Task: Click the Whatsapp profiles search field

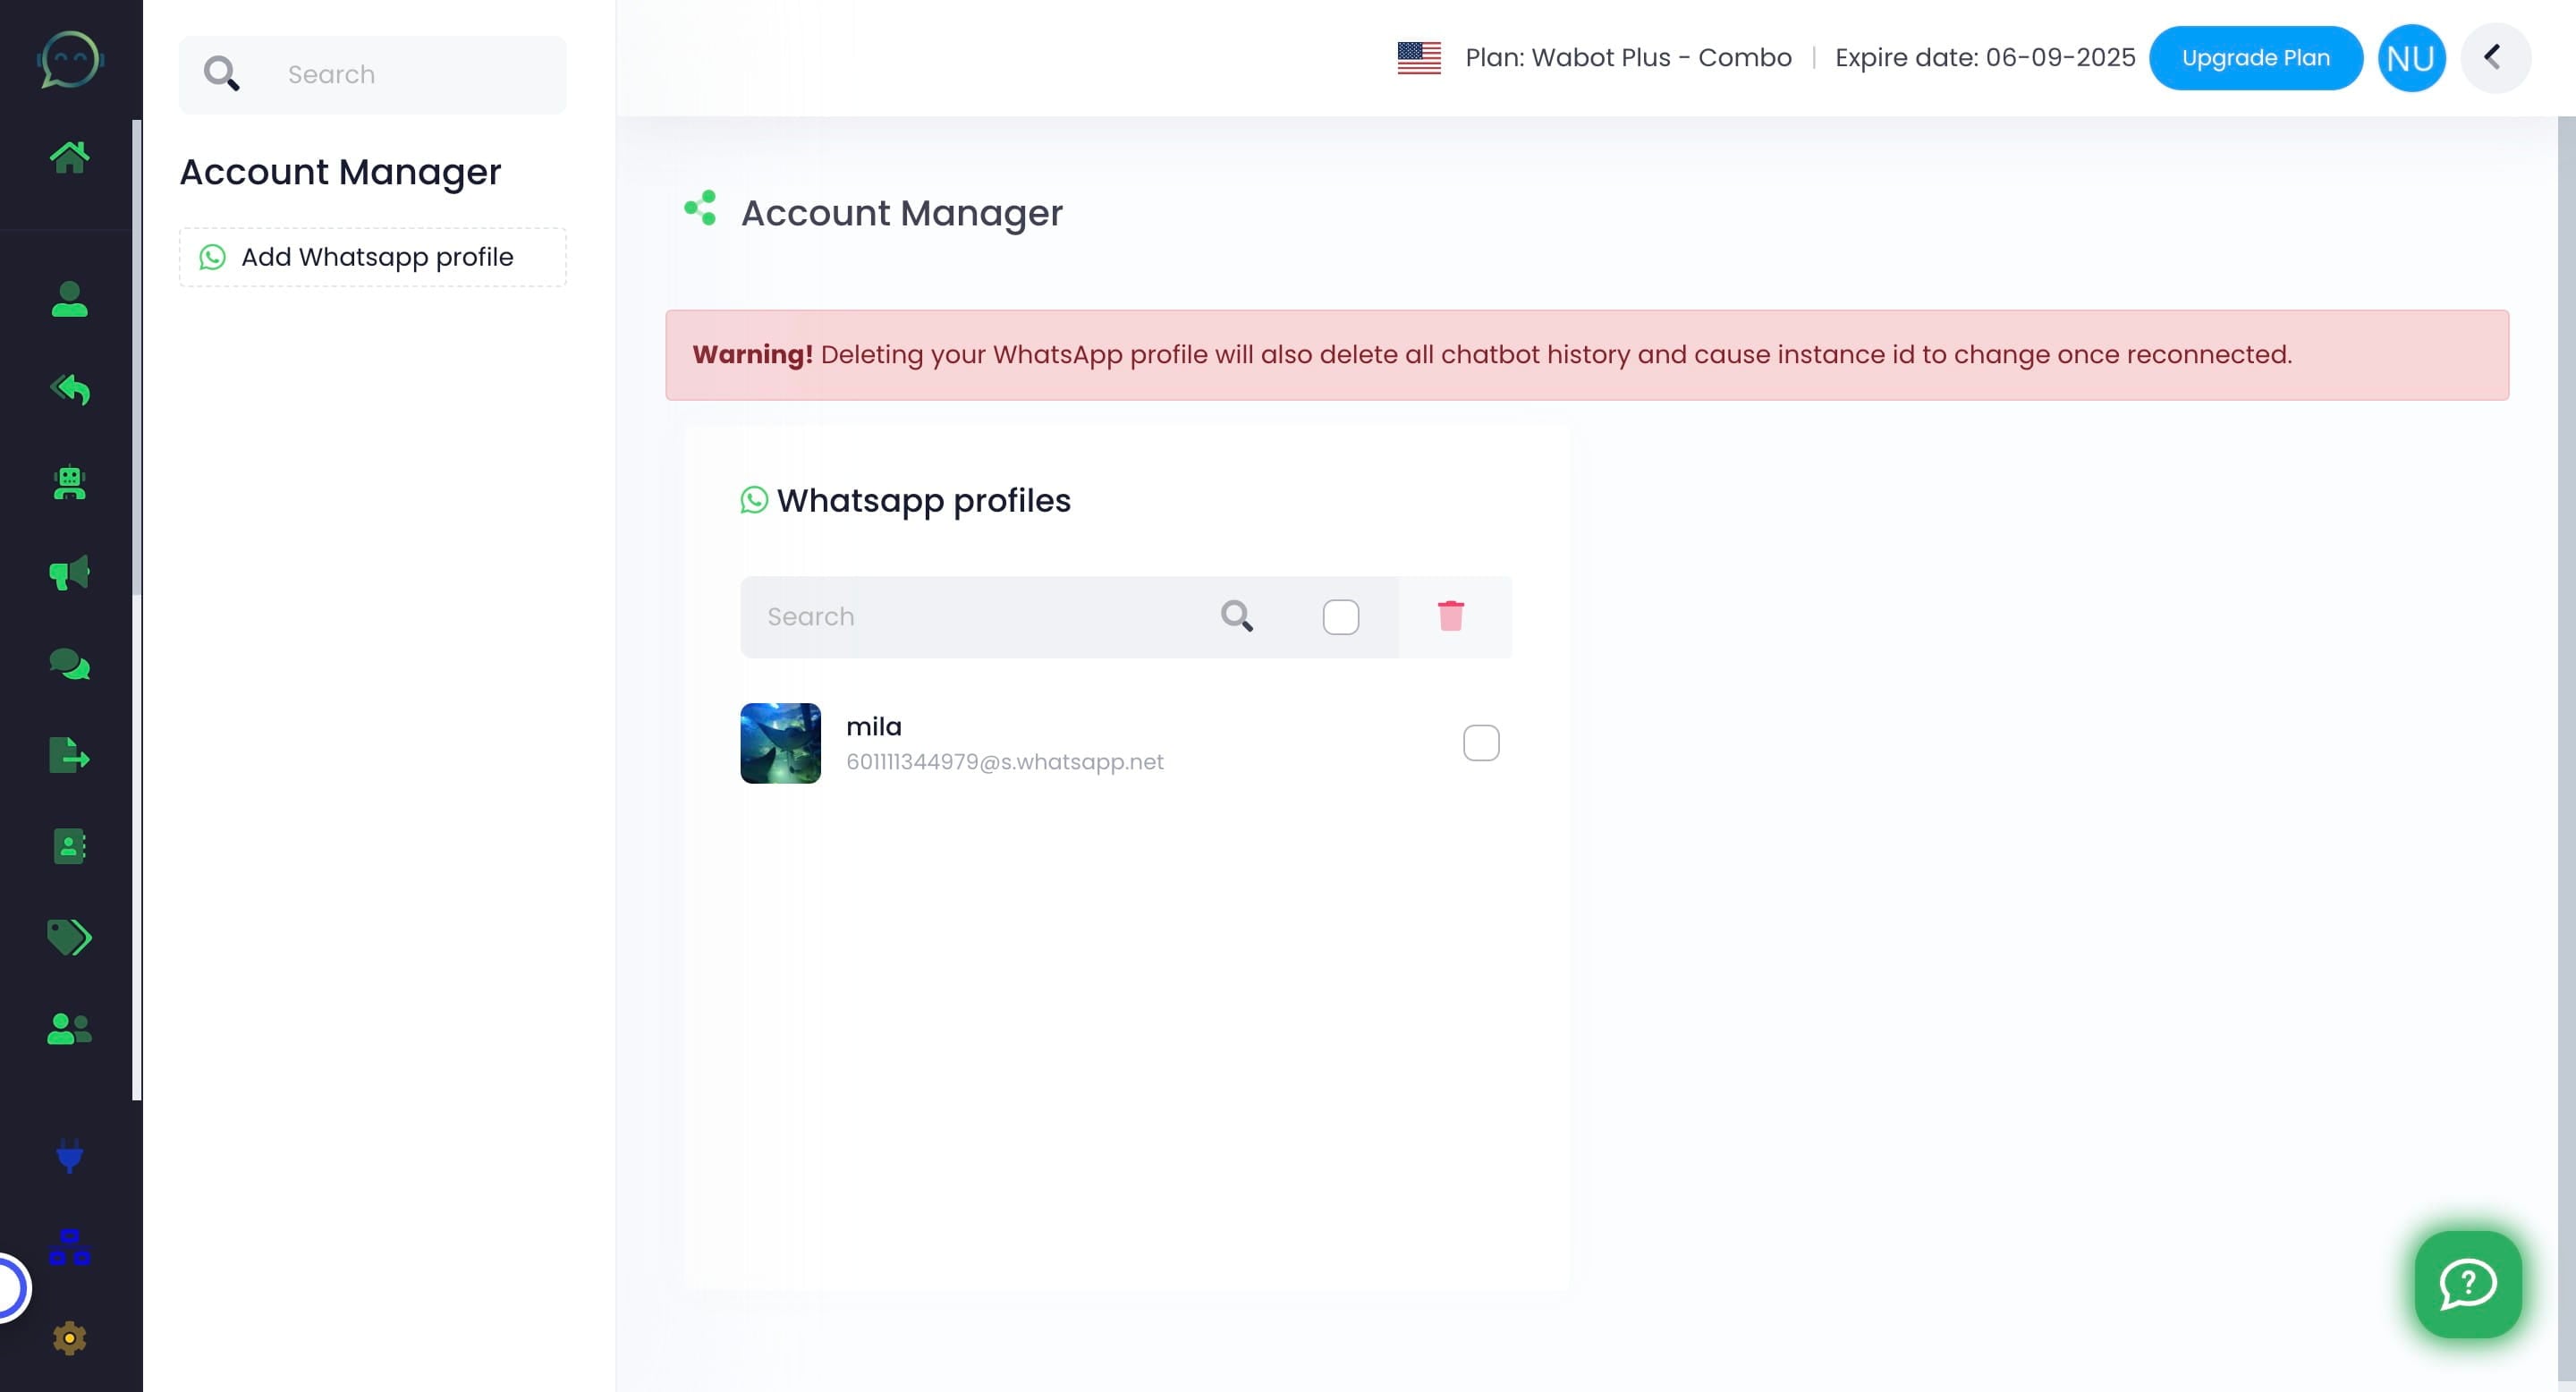Action: coord(980,617)
